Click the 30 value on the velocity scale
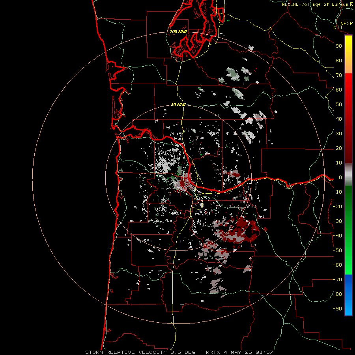Screen dimensions: 355x355 (339, 134)
